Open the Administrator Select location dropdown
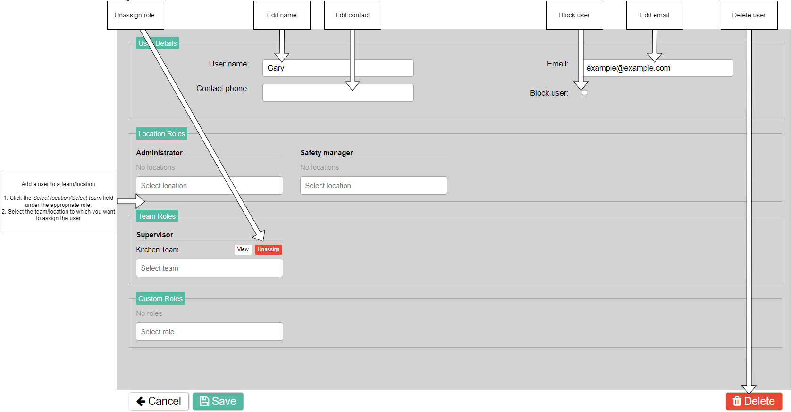The height and width of the screenshot is (412, 791). 209,186
